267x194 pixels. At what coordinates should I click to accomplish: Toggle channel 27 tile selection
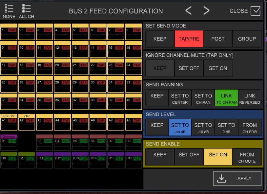pos(44,84)
